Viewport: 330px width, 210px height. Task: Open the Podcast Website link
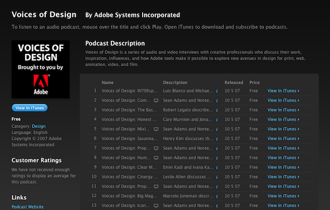[28, 207]
